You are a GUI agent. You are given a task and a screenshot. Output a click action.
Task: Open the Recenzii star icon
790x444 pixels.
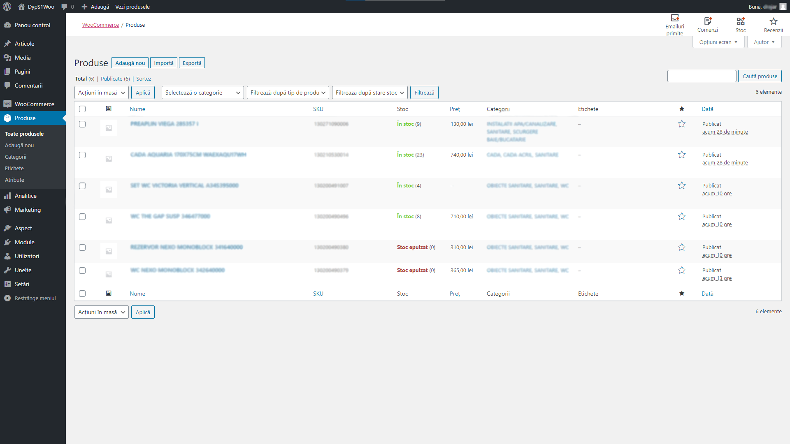click(774, 21)
